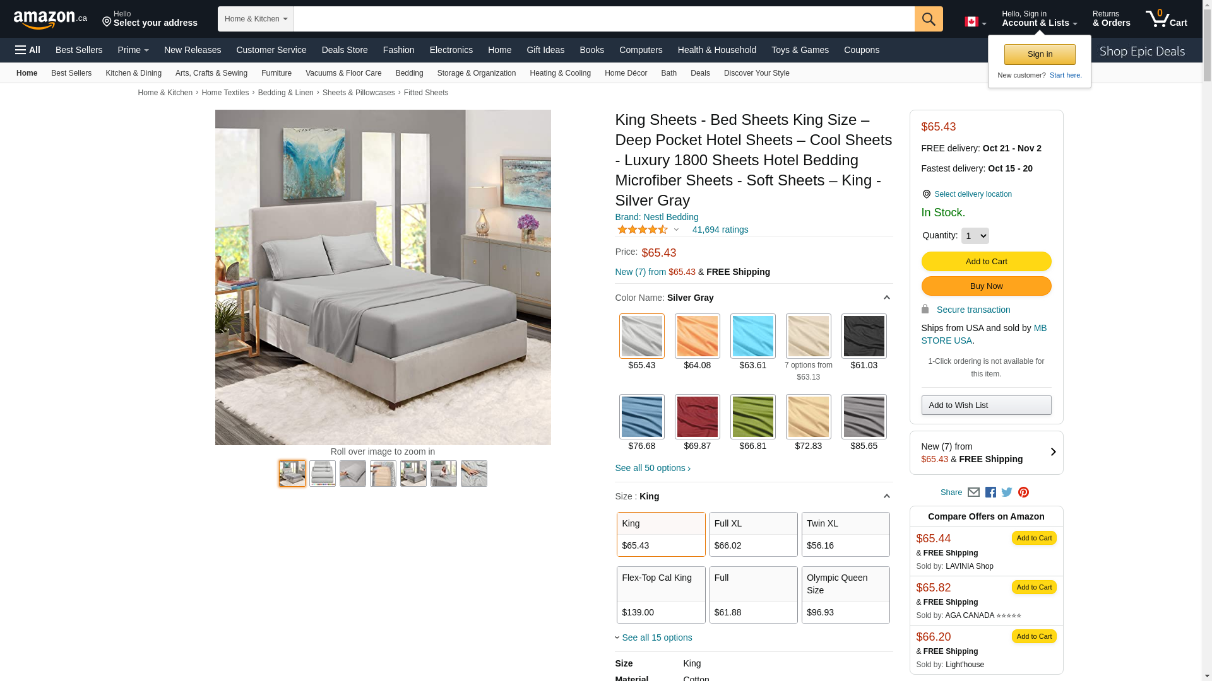Open the Quantity dropdown
The image size is (1212, 681).
click(975, 236)
